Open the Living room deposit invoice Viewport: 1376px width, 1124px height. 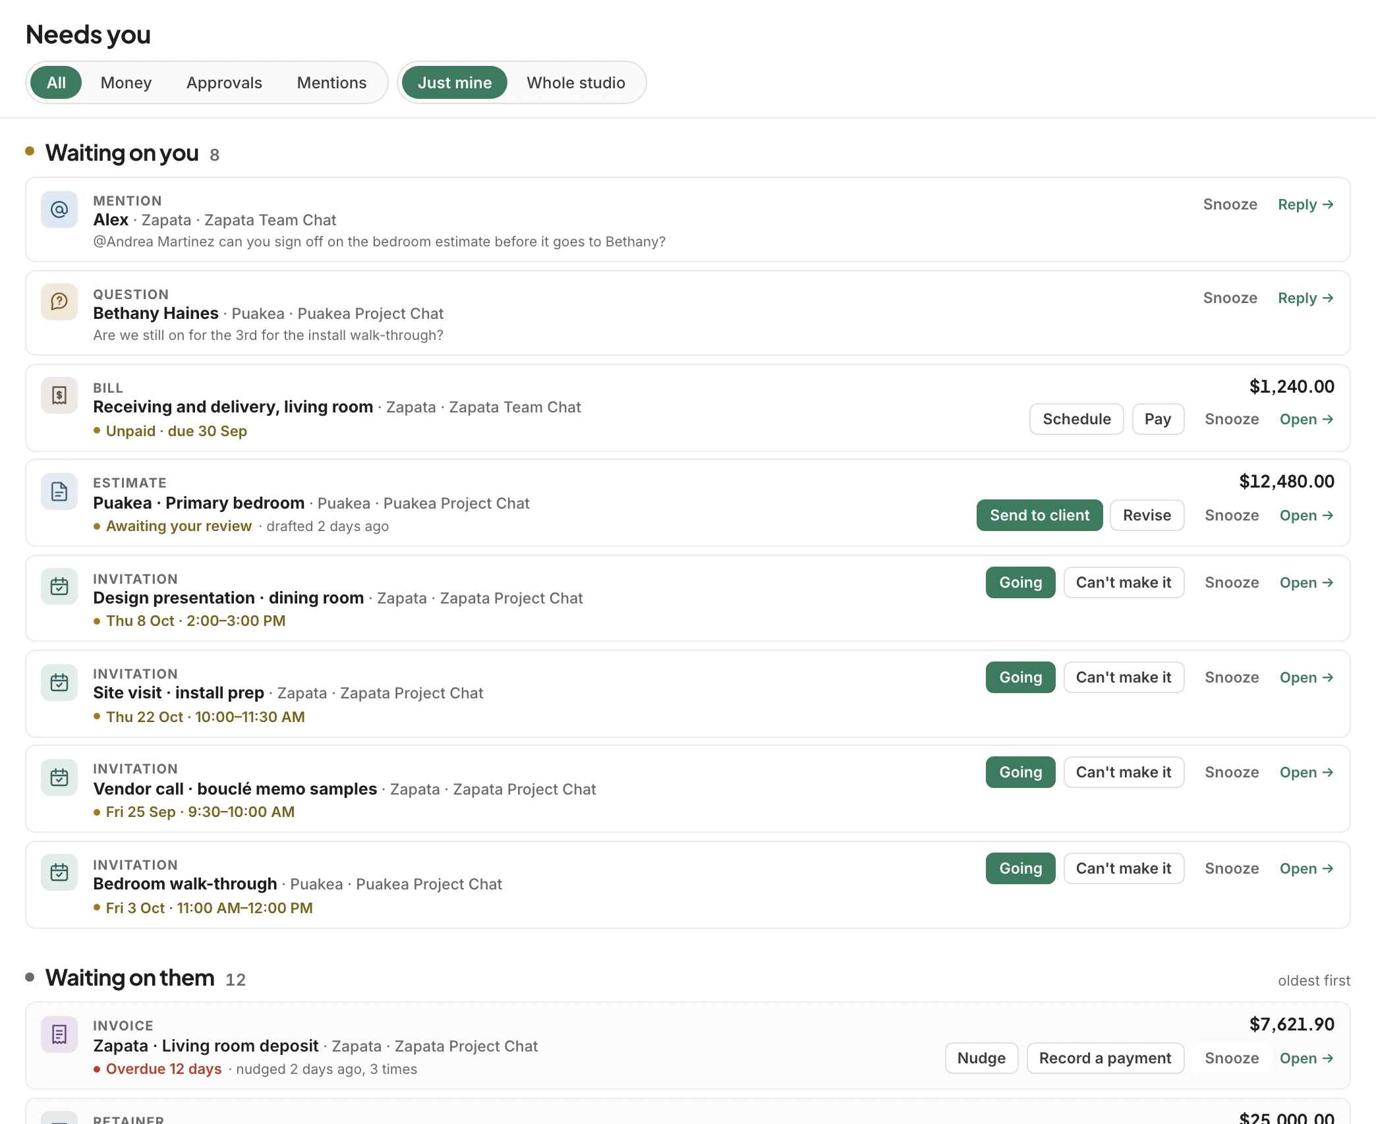1306,1058
